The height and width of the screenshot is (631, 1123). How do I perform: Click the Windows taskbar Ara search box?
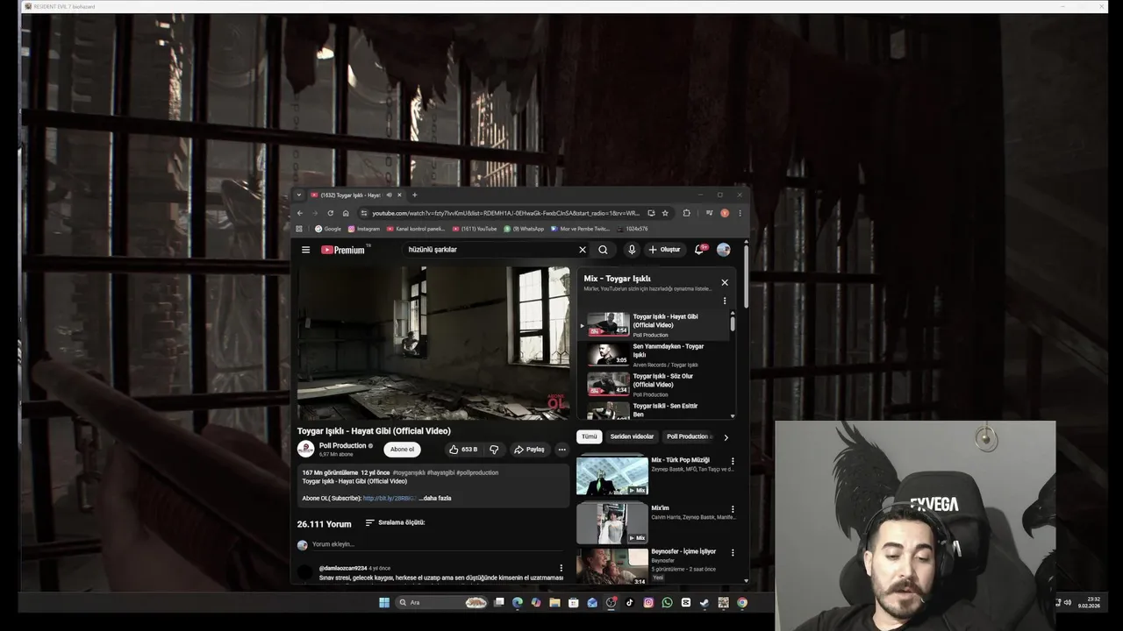pyautogui.click(x=441, y=602)
